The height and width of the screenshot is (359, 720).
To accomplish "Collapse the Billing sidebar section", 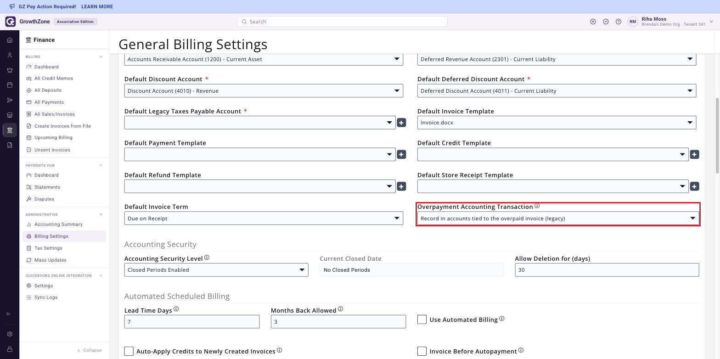I will pyautogui.click(x=101, y=56).
